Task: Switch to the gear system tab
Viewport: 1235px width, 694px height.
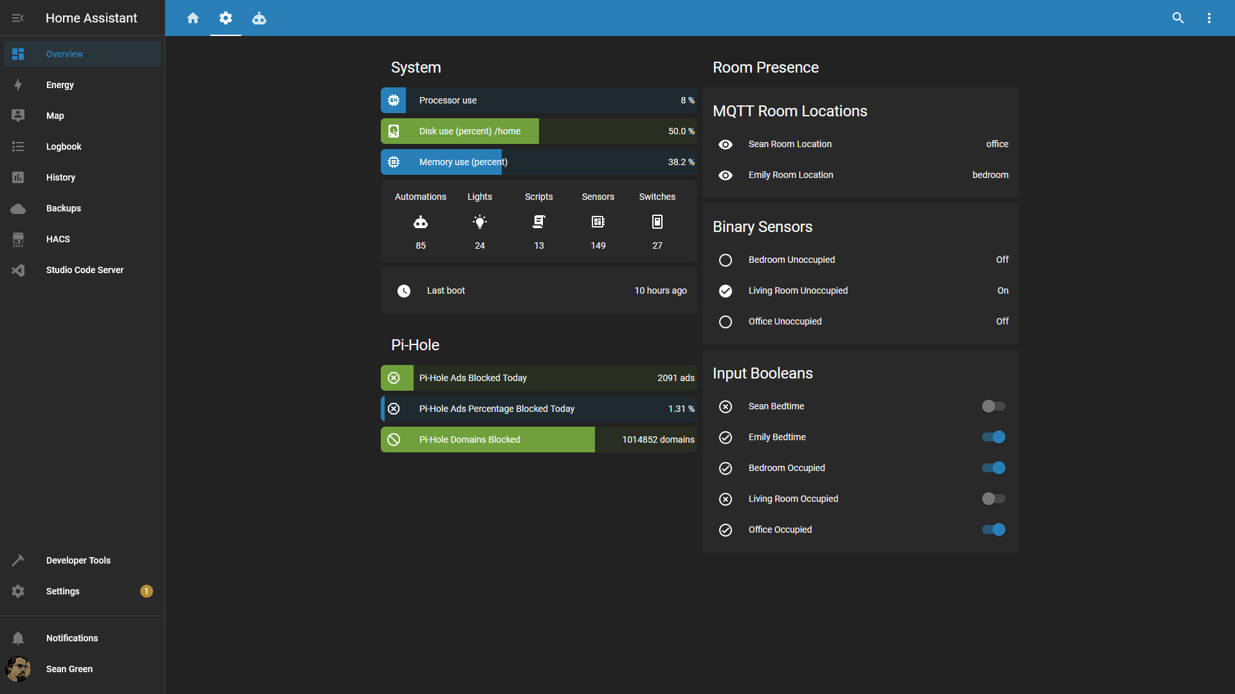Action: pyautogui.click(x=226, y=18)
